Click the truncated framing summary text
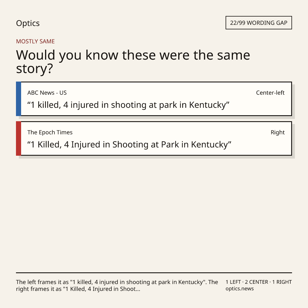 tap(117, 285)
